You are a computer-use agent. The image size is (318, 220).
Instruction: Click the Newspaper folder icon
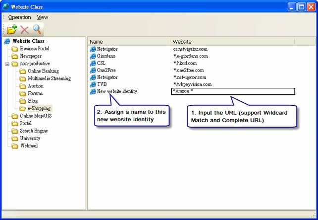coord(15,56)
